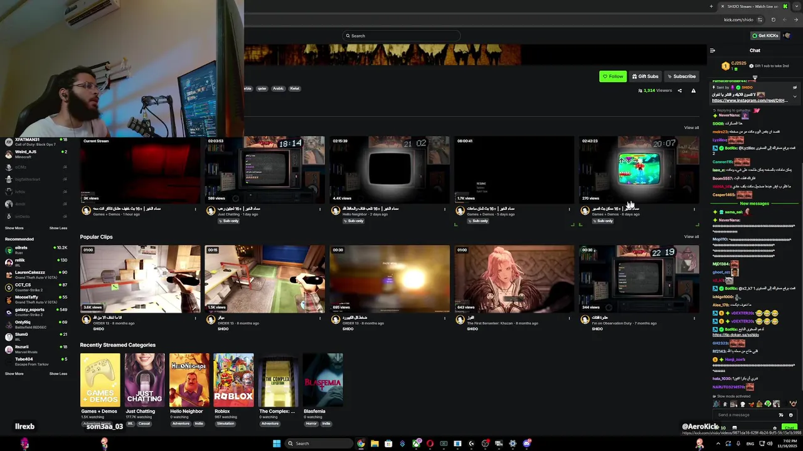Open recommended channel OnlyRiq
803x451 pixels.
(x=36, y=324)
